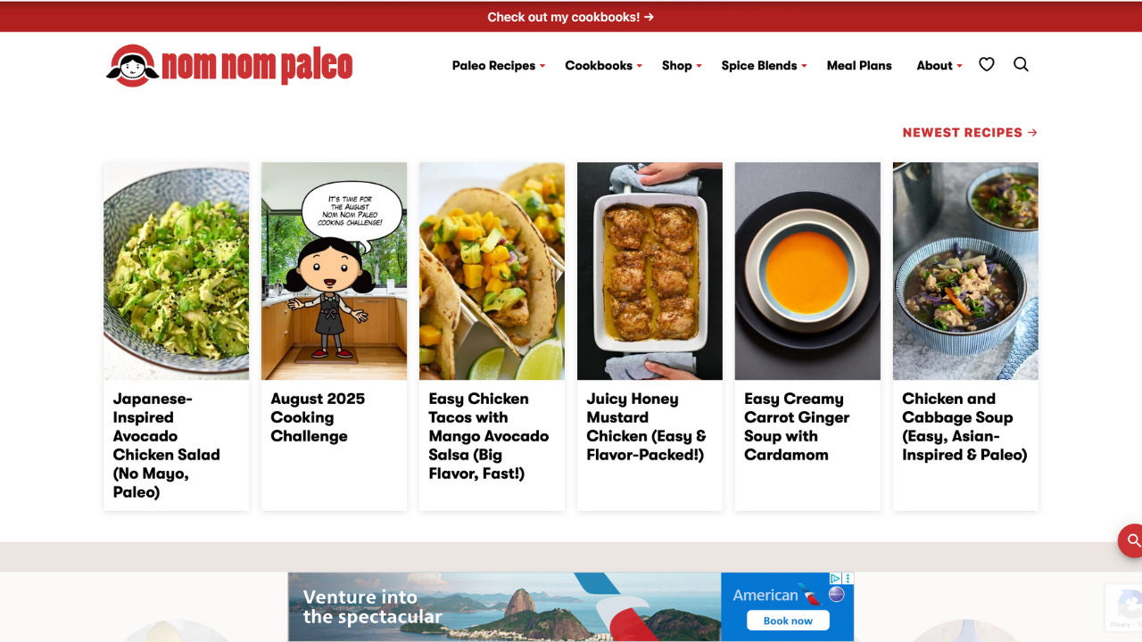This screenshot has width=1142, height=642.
Task: Select the Easy Chicken Tacos recipe title
Action: click(488, 436)
